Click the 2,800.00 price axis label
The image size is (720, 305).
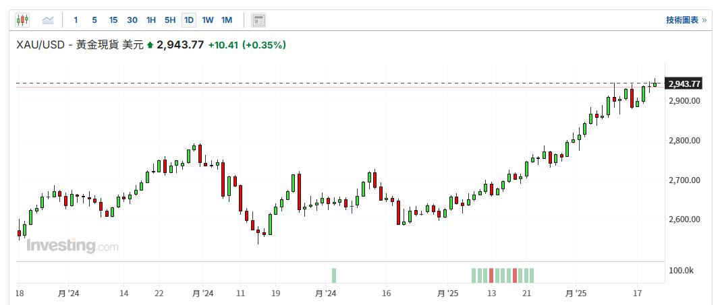pyautogui.click(x=684, y=141)
